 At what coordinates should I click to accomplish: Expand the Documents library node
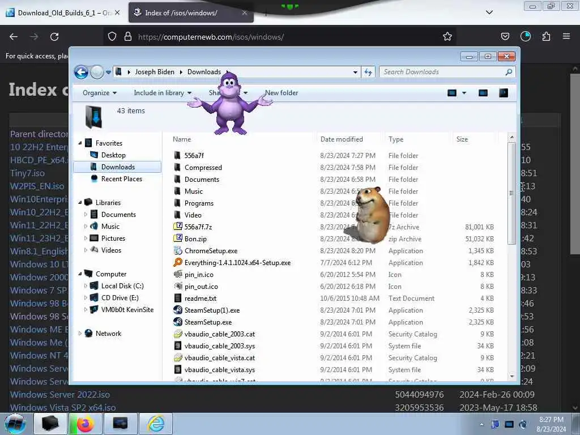click(86, 214)
